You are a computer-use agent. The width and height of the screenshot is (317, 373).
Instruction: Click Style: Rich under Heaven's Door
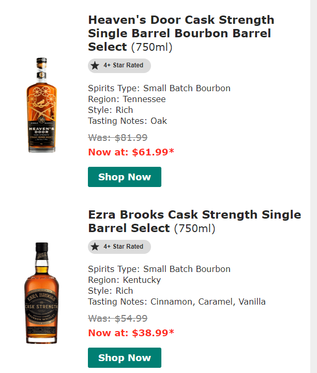(x=110, y=110)
